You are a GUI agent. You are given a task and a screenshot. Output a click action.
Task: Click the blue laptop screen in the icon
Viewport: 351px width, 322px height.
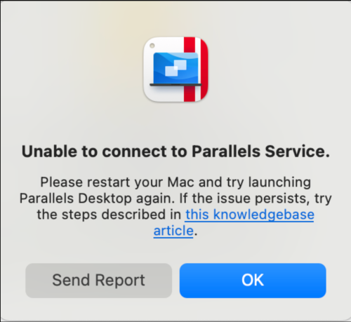(x=175, y=68)
